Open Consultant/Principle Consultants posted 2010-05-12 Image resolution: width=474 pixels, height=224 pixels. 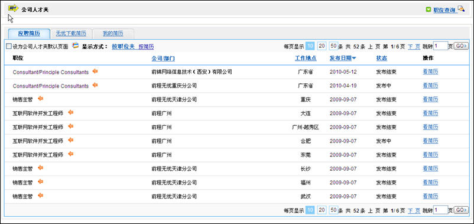click(51, 72)
